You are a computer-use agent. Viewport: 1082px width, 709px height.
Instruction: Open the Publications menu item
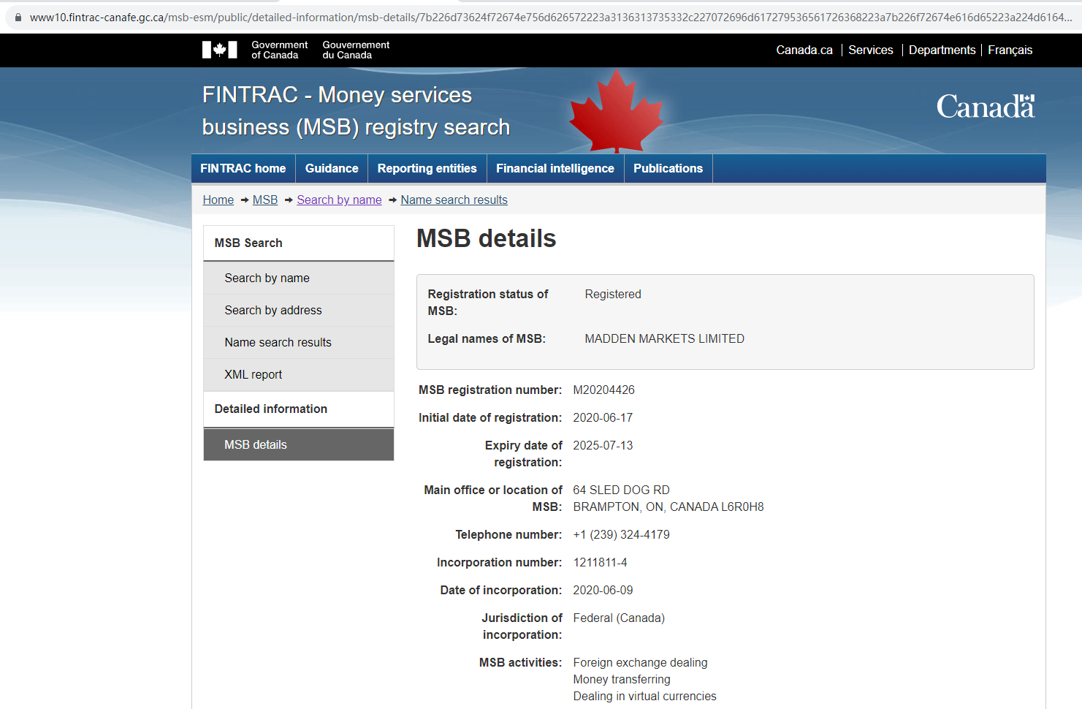[668, 168]
